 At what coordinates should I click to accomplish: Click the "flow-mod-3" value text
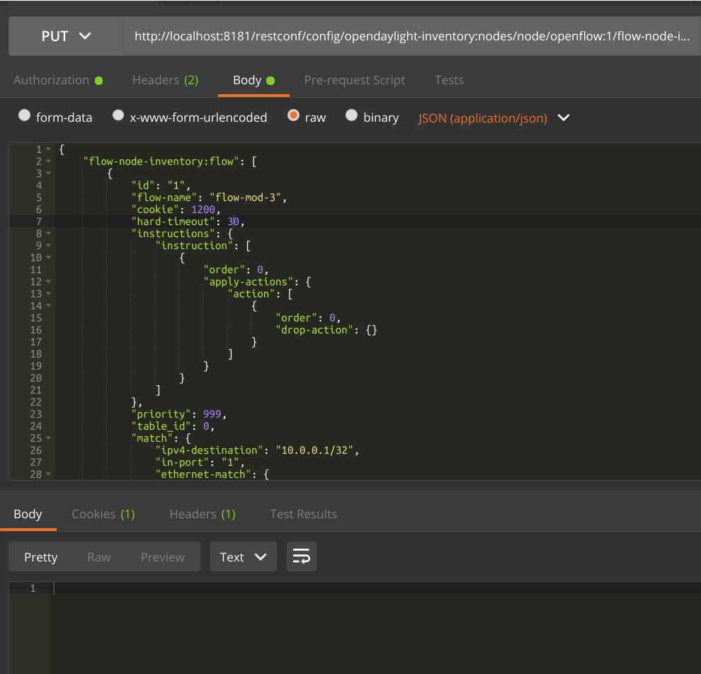[246, 198]
